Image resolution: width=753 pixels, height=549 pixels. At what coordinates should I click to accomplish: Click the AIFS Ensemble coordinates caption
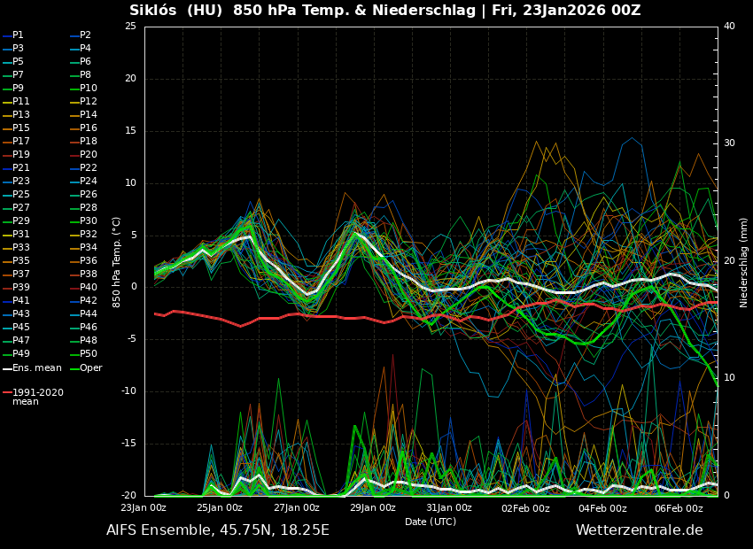pyautogui.click(x=217, y=530)
